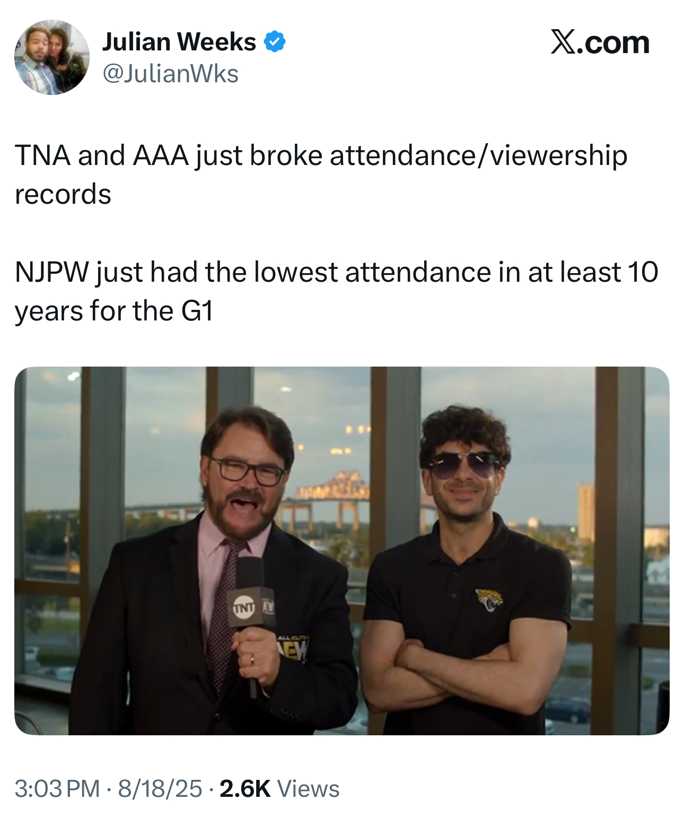Image resolution: width=684 pixels, height=817 pixels.
Task: Open the 2.6K Views count
Action: point(279,788)
